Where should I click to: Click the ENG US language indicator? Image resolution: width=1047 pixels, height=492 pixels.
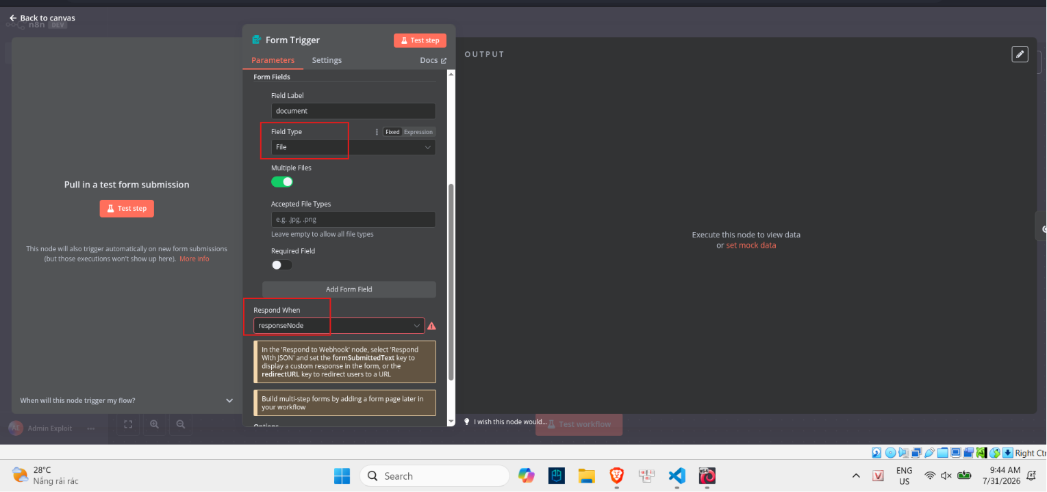pos(904,476)
